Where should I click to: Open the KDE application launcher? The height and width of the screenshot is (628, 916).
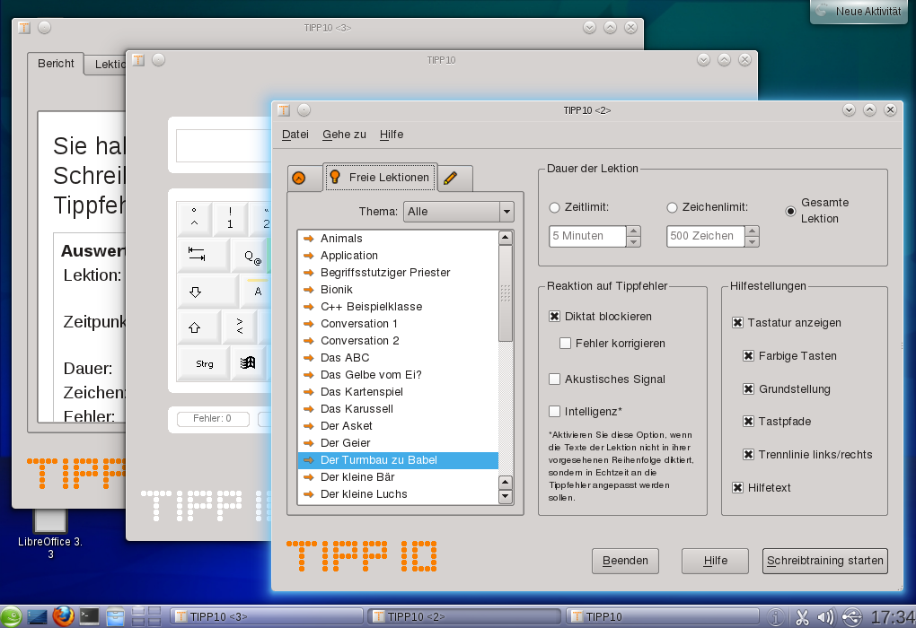coord(11,617)
